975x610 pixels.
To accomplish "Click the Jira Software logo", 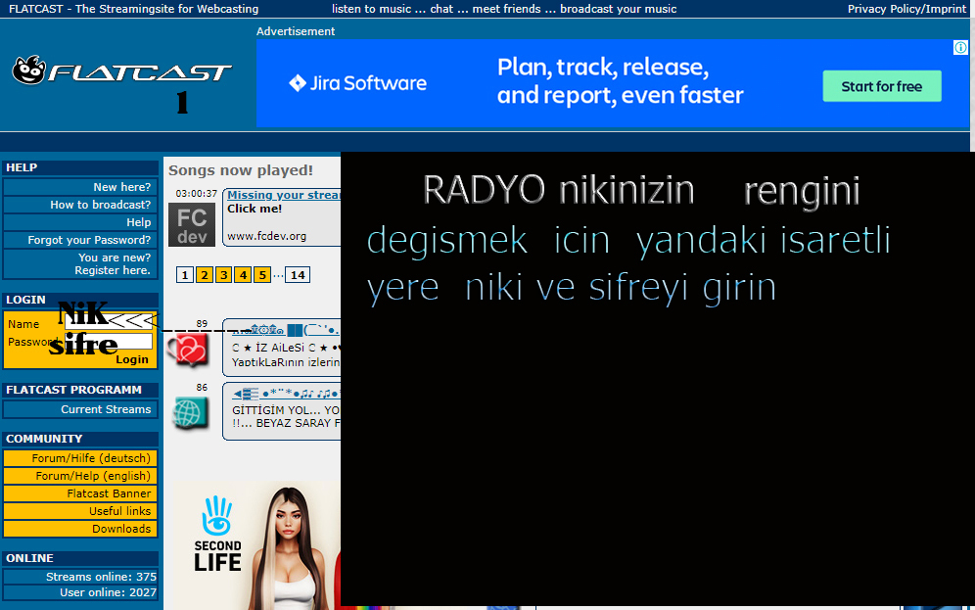I will tap(358, 83).
